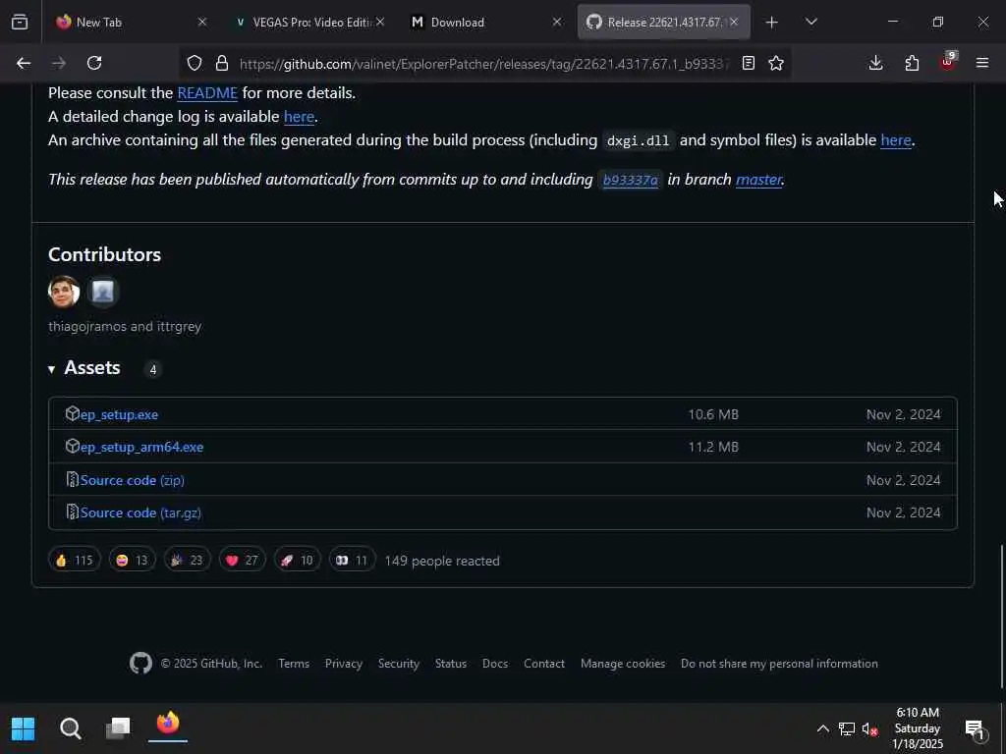Screen dimensions: 1006x754
Task: Open a new browser tab
Action: pos(772,23)
